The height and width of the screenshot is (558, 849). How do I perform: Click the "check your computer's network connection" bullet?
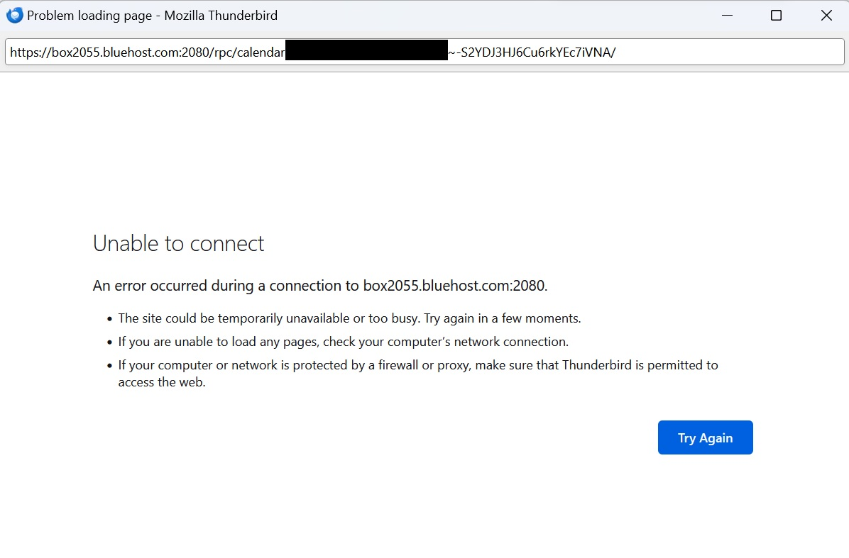446,342
